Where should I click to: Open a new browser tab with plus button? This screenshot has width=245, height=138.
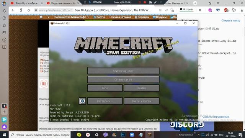[195, 3]
